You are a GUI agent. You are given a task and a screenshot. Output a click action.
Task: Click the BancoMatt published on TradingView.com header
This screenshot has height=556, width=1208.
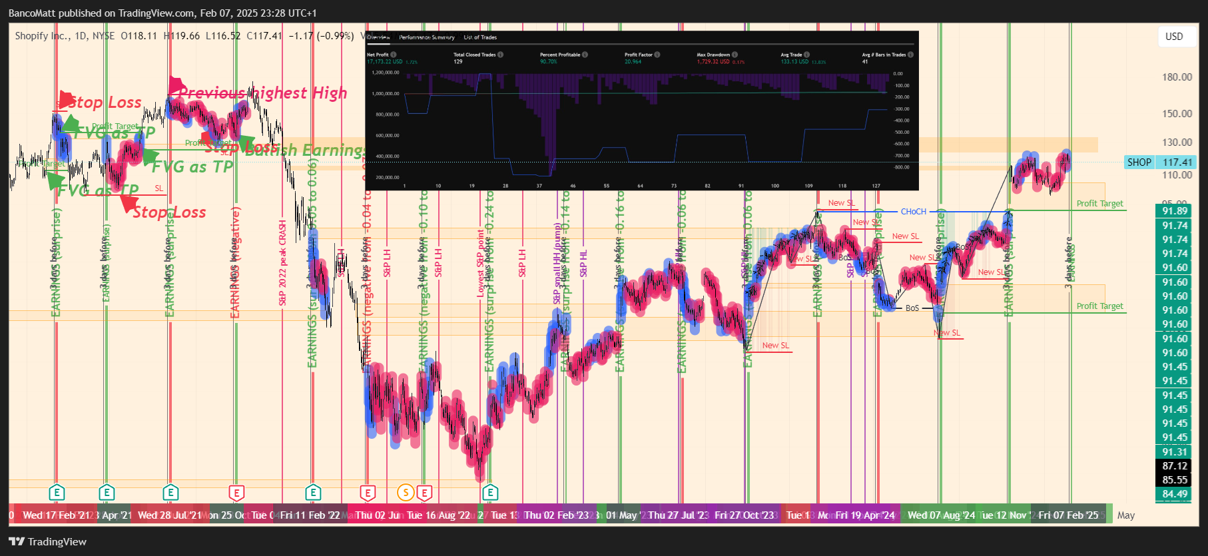tap(162, 13)
